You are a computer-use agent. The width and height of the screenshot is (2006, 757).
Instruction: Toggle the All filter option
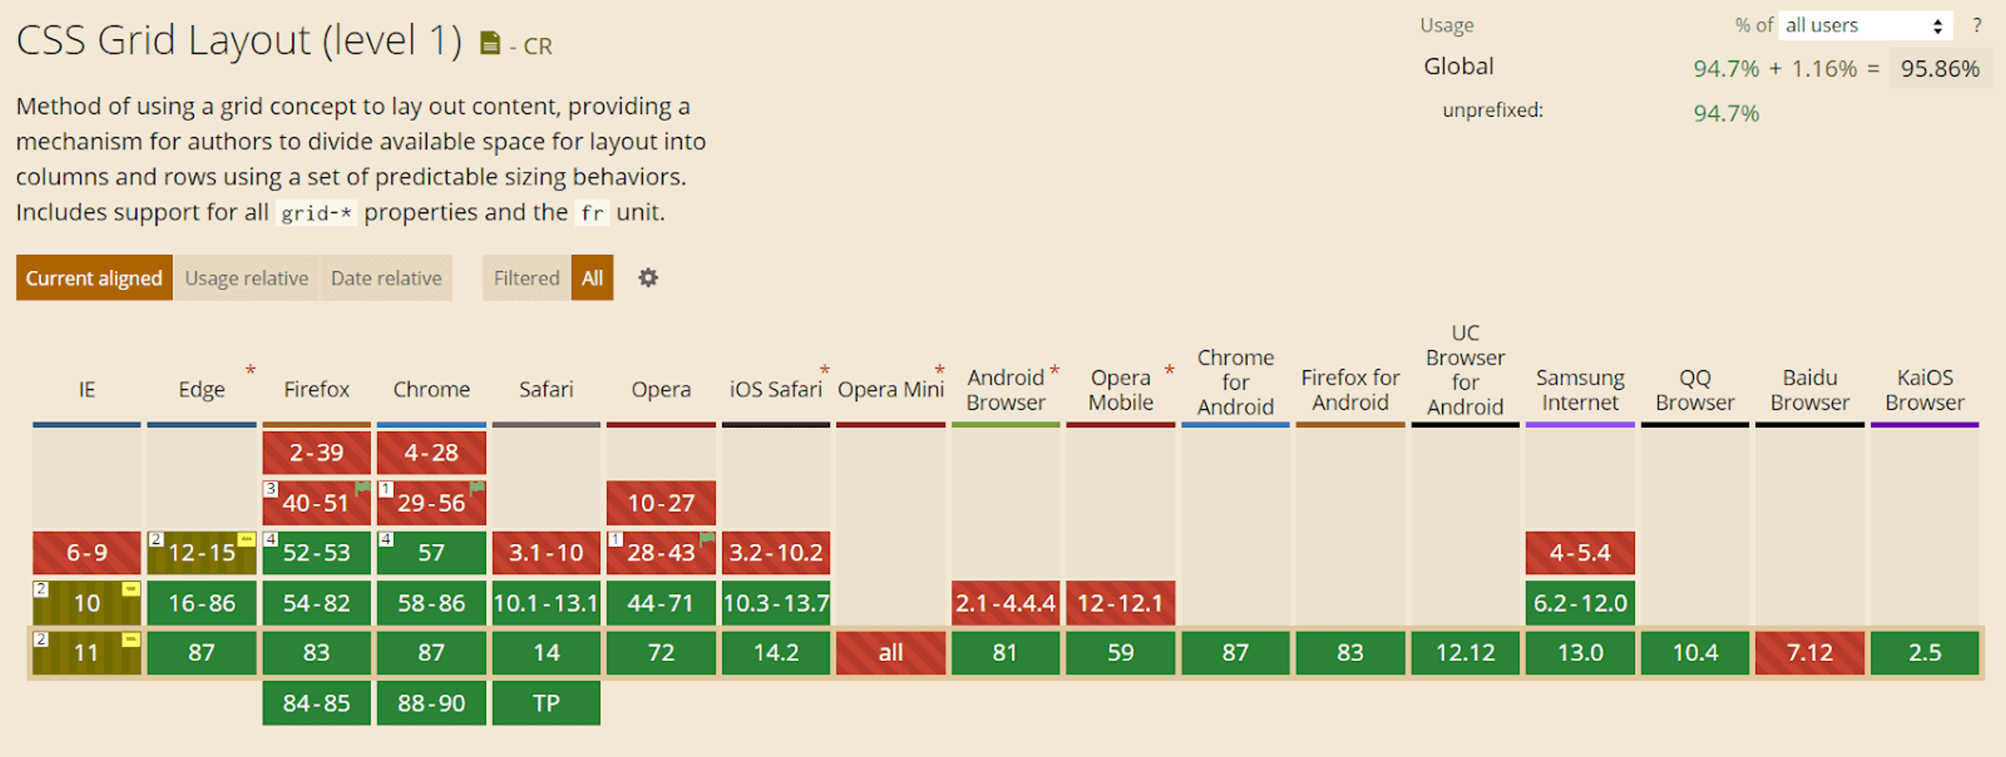(592, 278)
